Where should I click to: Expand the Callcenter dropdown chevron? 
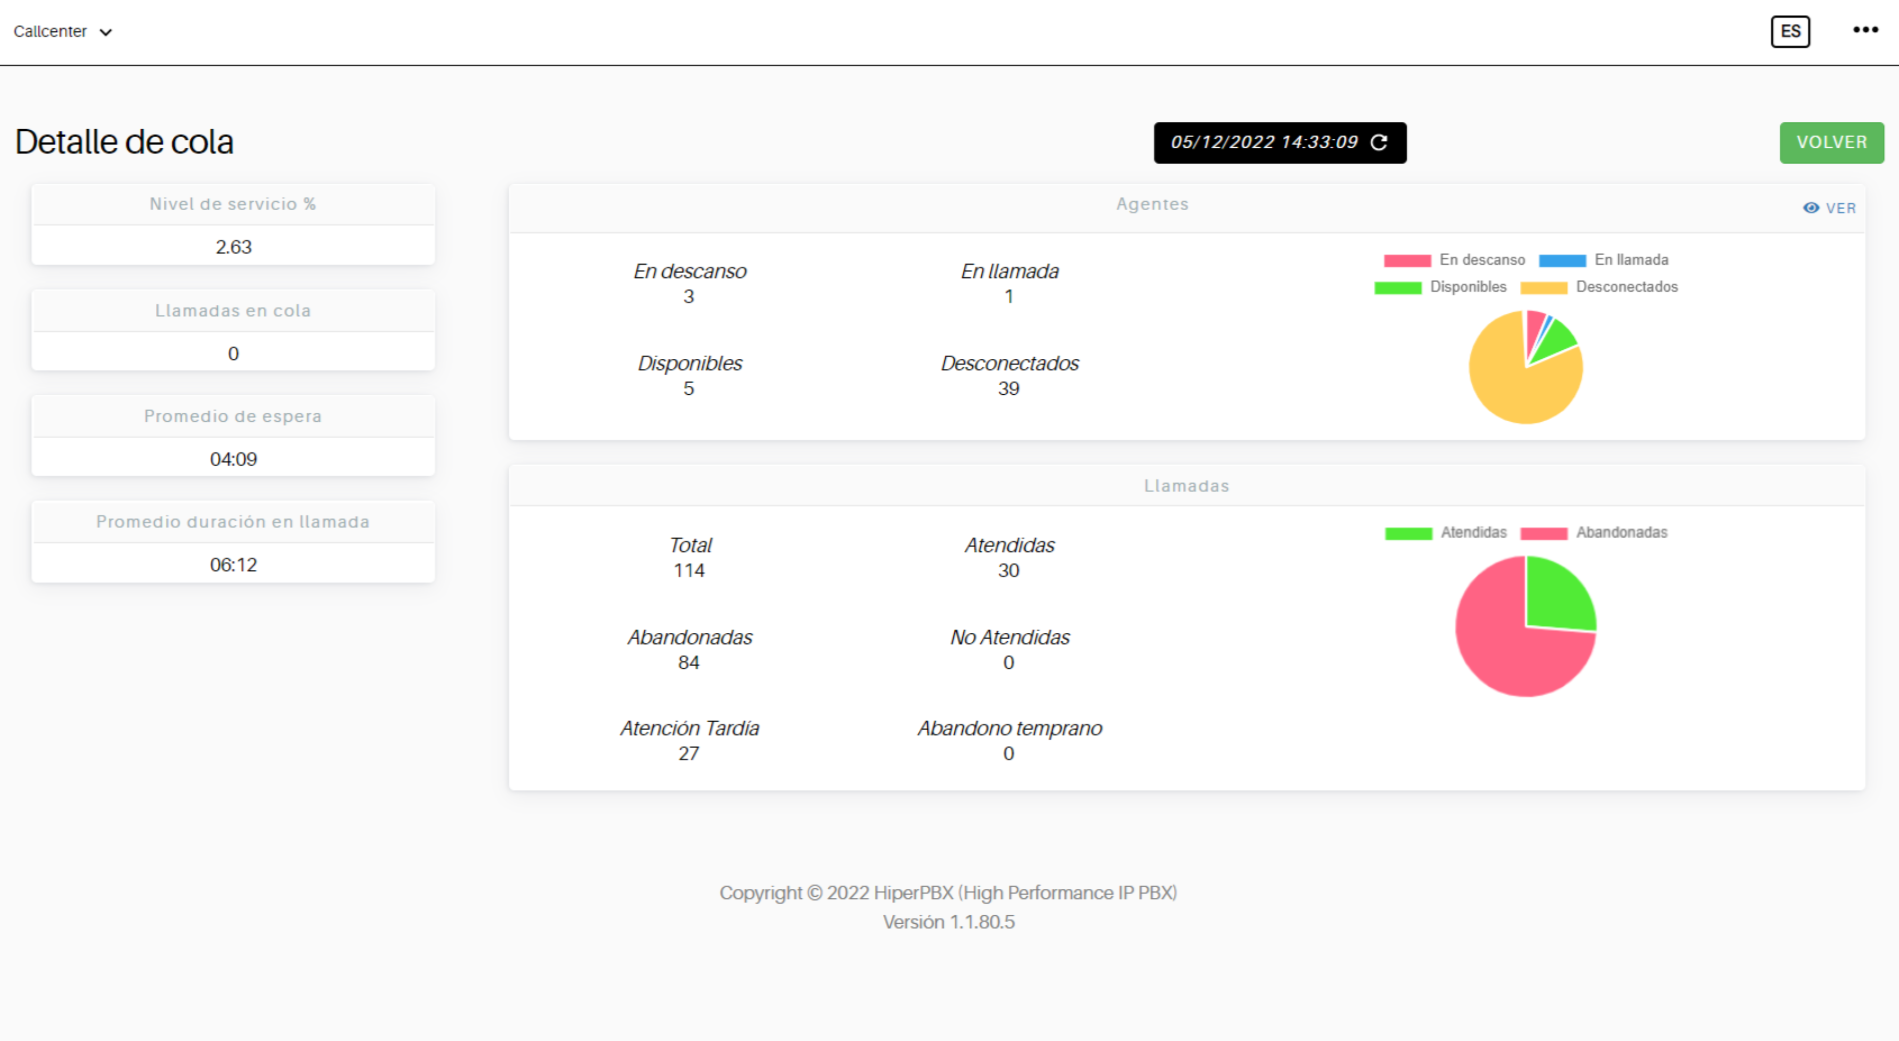[106, 31]
